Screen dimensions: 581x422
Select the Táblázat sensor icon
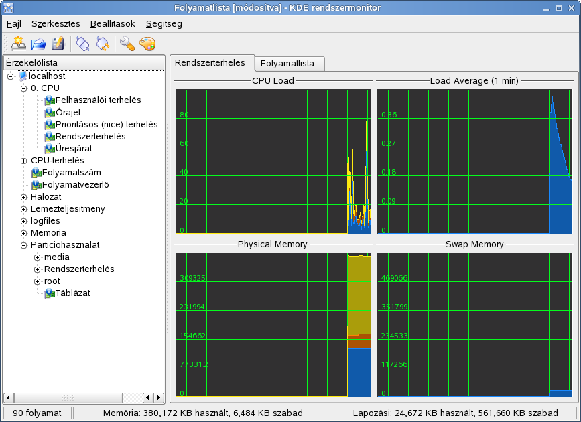click(x=50, y=293)
